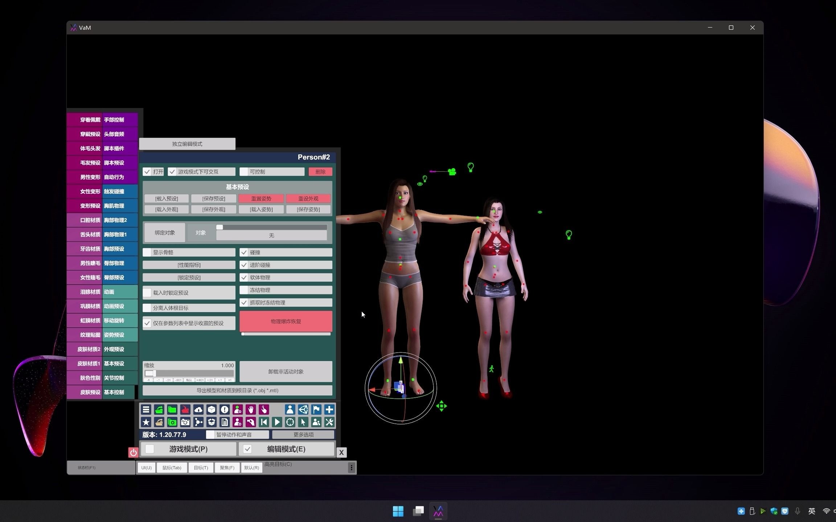
Task: Click the red power button icon
Action: (133, 452)
